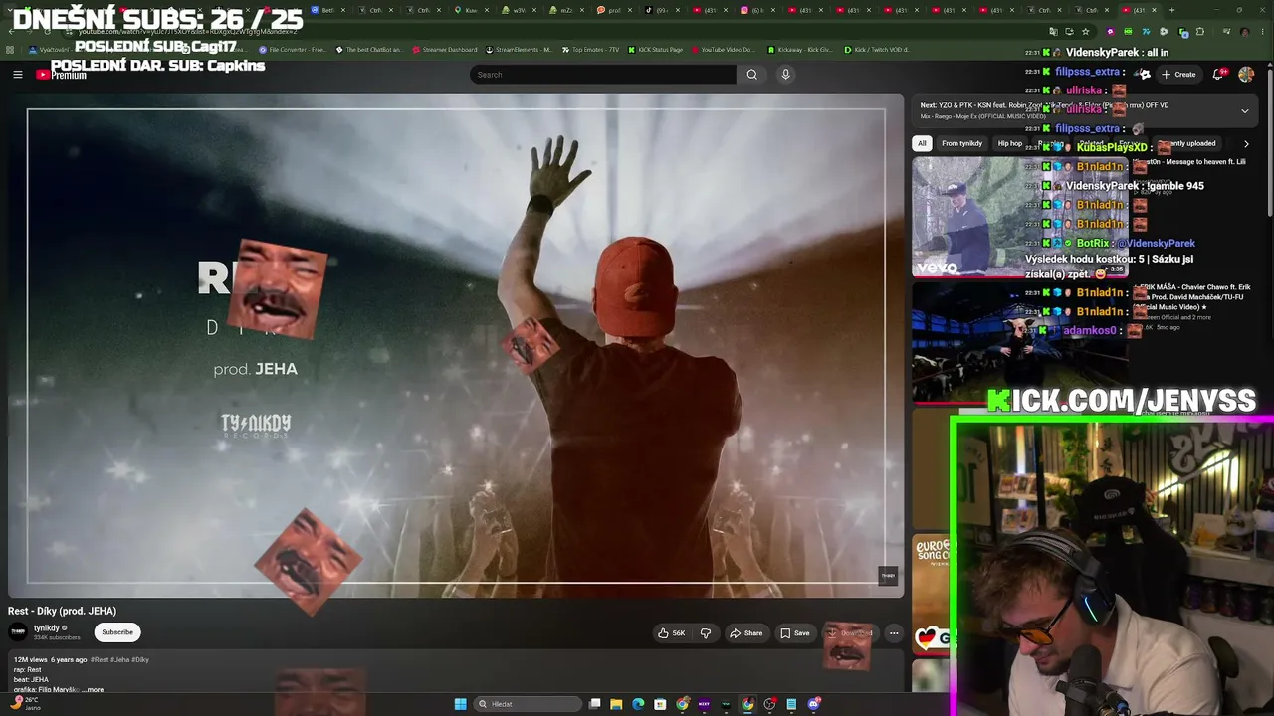Open the YouTube Video Do... bookmark
This screenshot has width=1274, height=716.
[x=723, y=50]
